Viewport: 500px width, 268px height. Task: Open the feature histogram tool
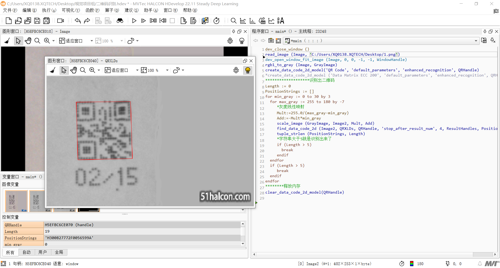click(x=252, y=21)
